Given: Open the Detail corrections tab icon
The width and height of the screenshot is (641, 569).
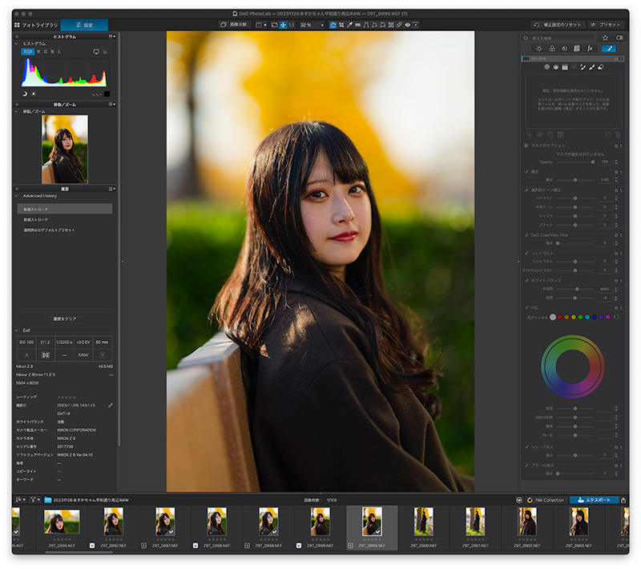Looking at the screenshot, I should 565,49.
